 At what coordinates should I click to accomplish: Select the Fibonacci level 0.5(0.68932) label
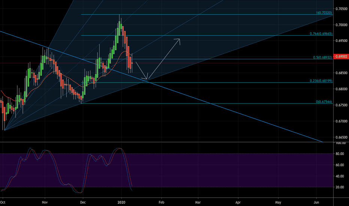pyautogui.click(x=323, y=57)
